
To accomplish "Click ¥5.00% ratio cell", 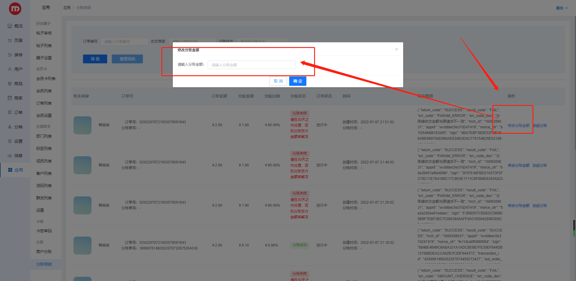I will [x=271, y=245].
